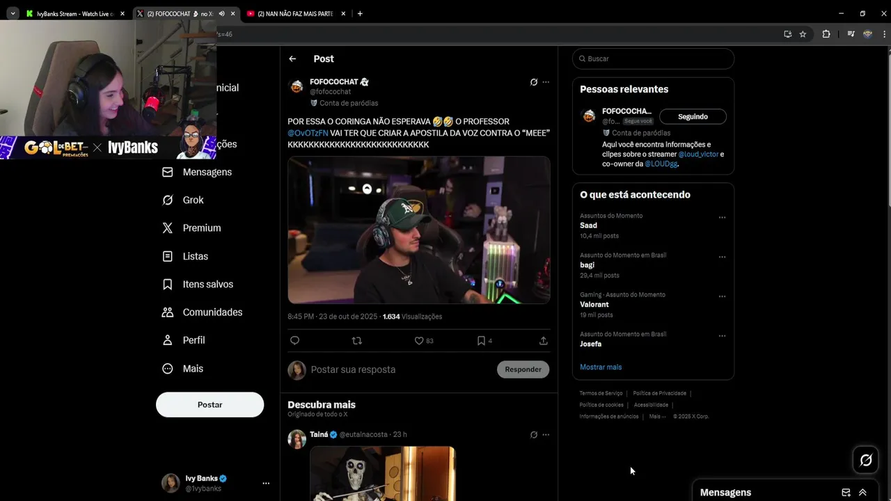Open more options on FOFOCOCHAT post
891x501 pixels.
pos(546,82)
